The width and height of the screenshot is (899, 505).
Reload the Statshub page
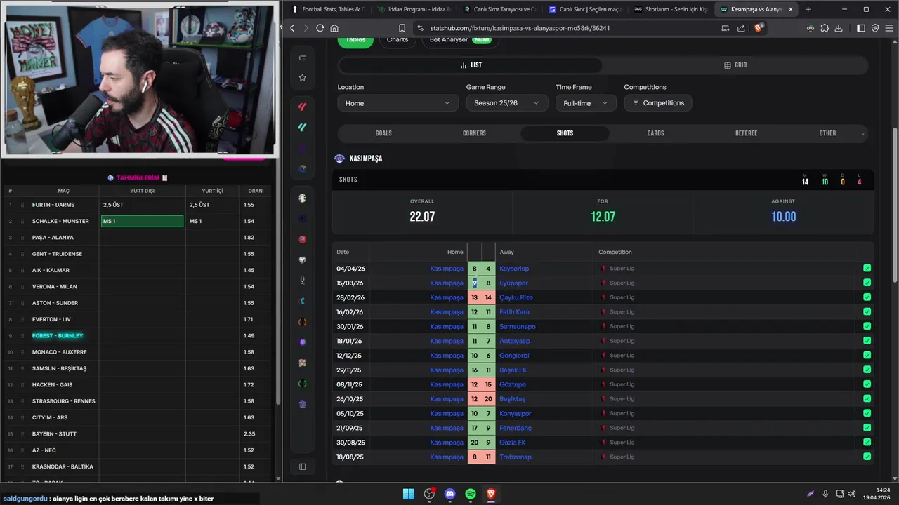pos(320,28)
